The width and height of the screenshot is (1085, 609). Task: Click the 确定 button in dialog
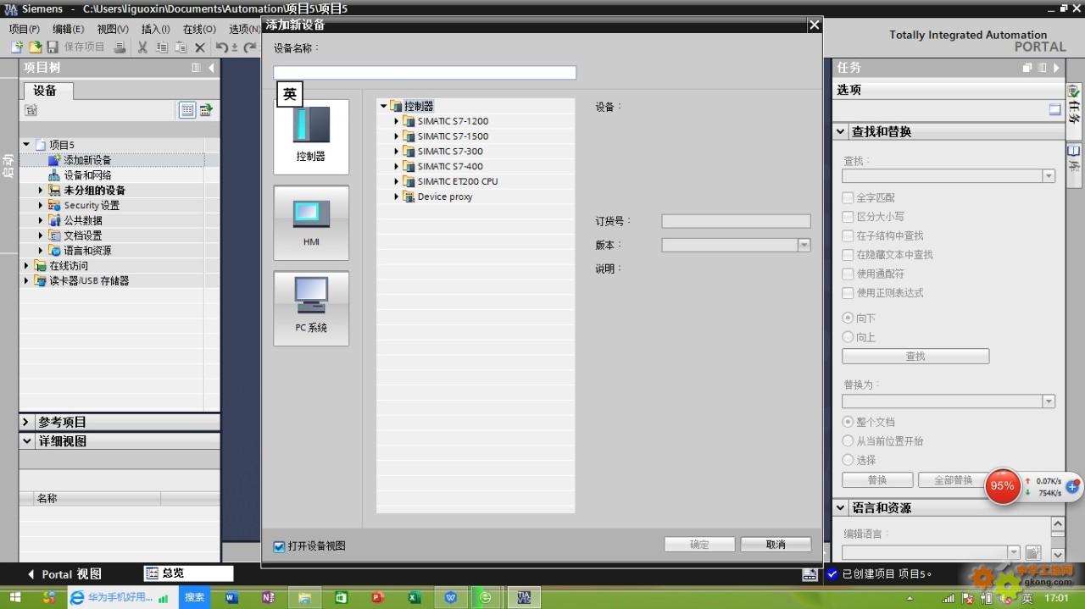pyautogui.click(x=699, y=545)
